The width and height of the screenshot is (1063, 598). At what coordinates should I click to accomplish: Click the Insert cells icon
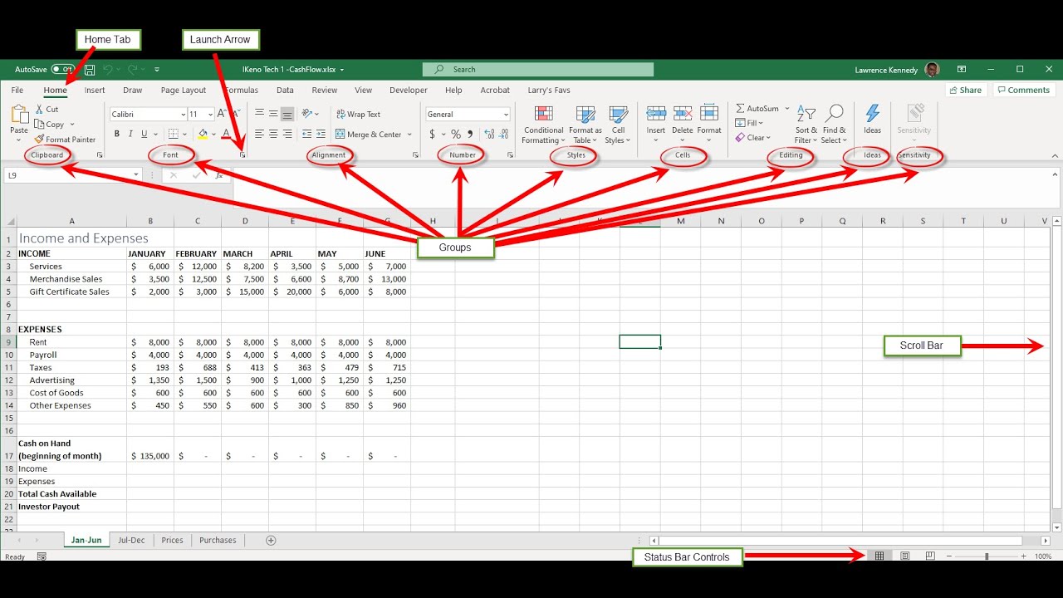[656, 114]
